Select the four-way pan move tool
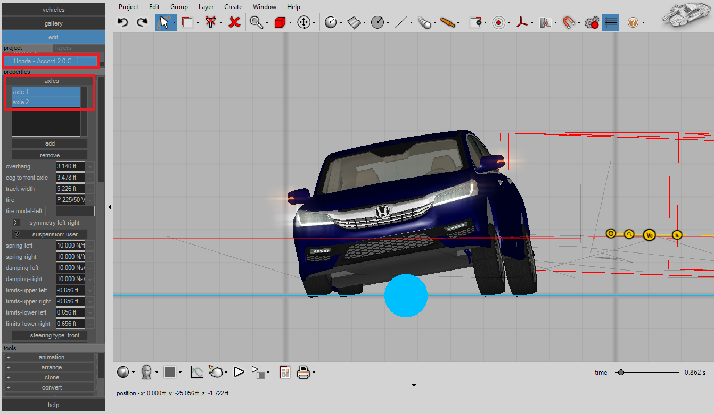The image size is (714, 414). [x=304, y=22]
